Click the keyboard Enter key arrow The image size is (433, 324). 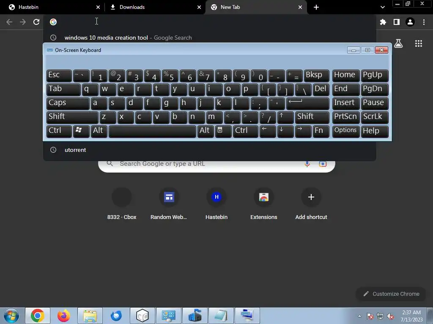[x=308, y=104]
